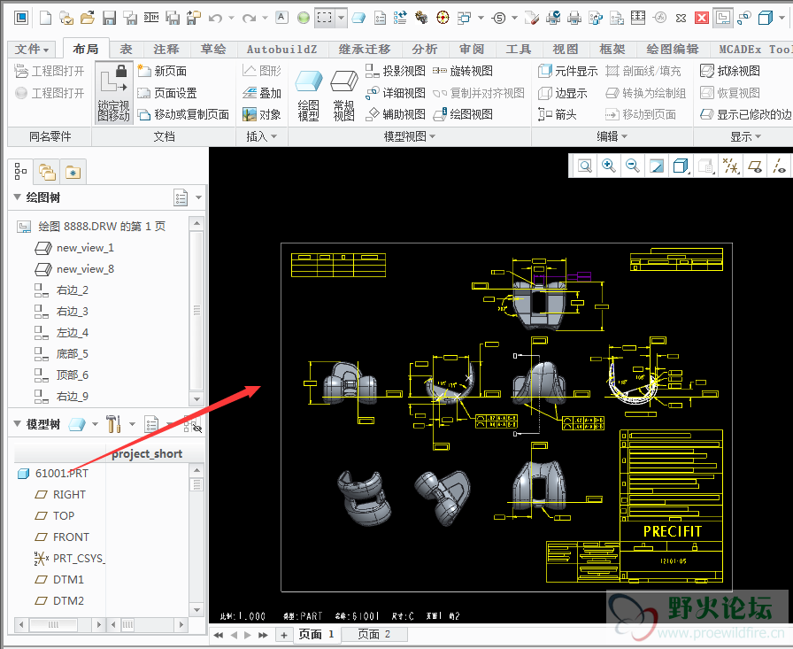Print the drawing
This screenshot has height=649, width=793.
(x=574, y=19)
